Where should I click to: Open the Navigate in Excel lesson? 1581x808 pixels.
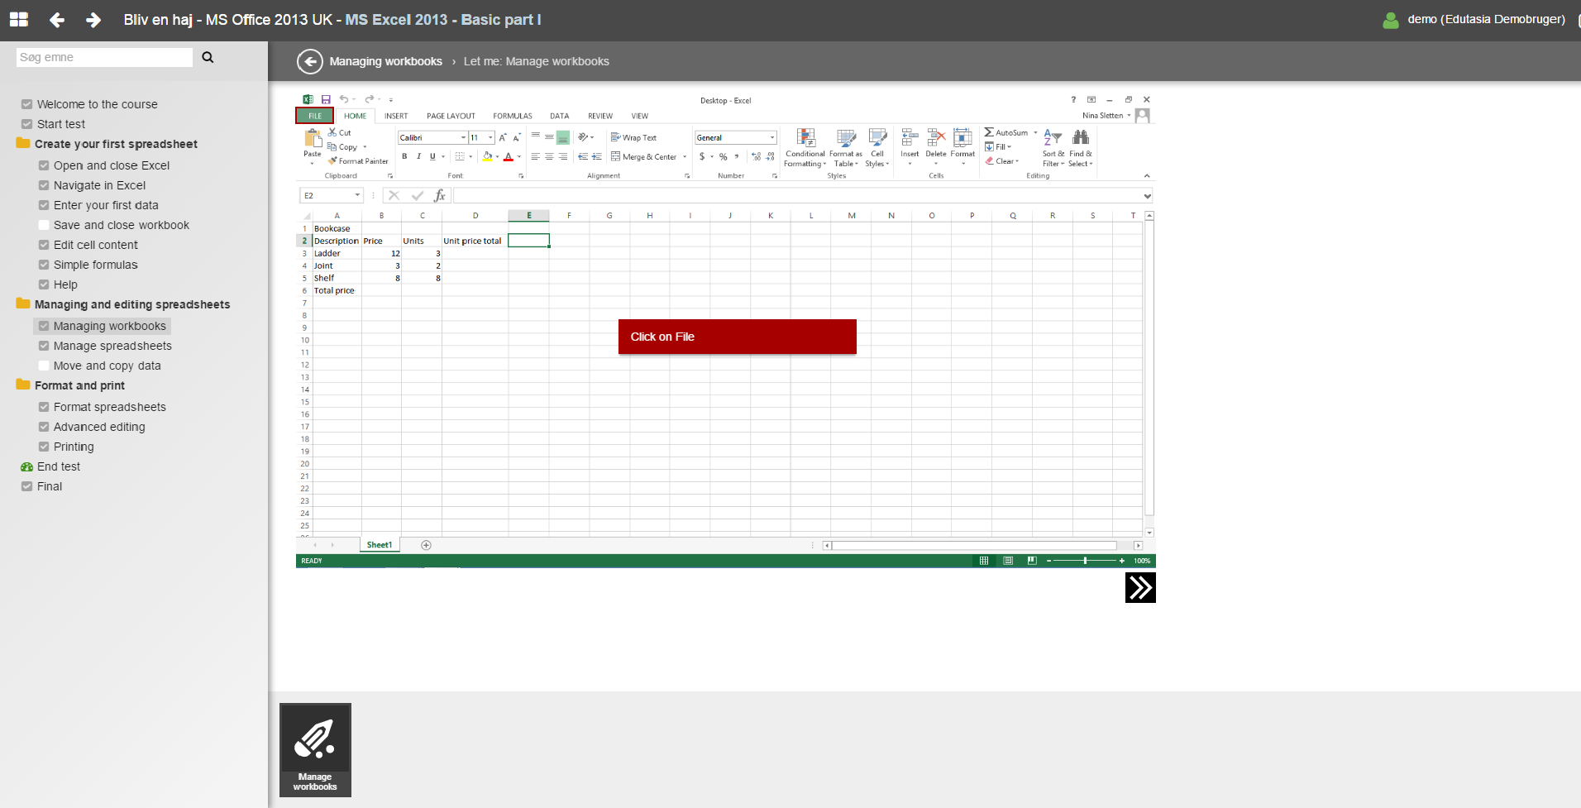coord(99,185)
